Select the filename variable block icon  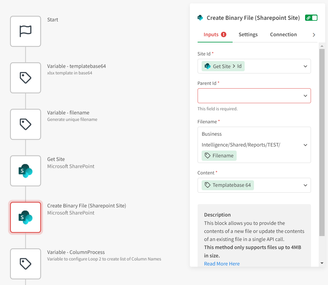coord(25,124)
